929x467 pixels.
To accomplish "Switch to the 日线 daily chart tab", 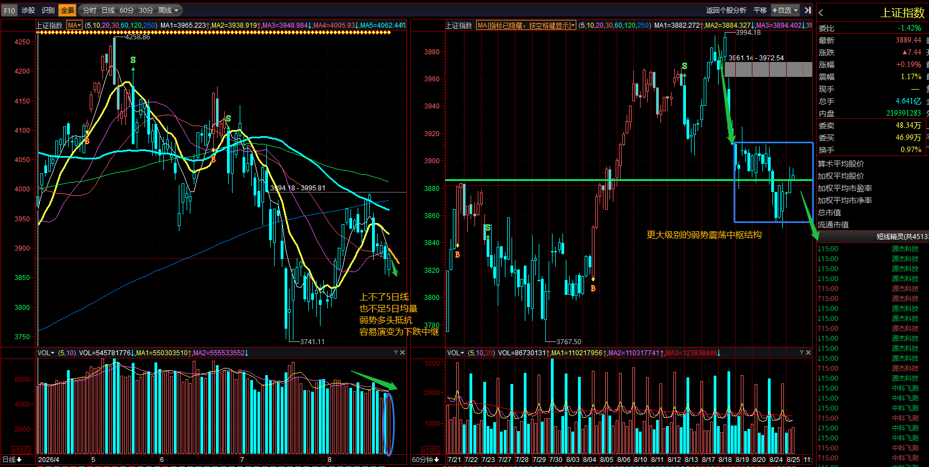I will click(x=108, y=11).
